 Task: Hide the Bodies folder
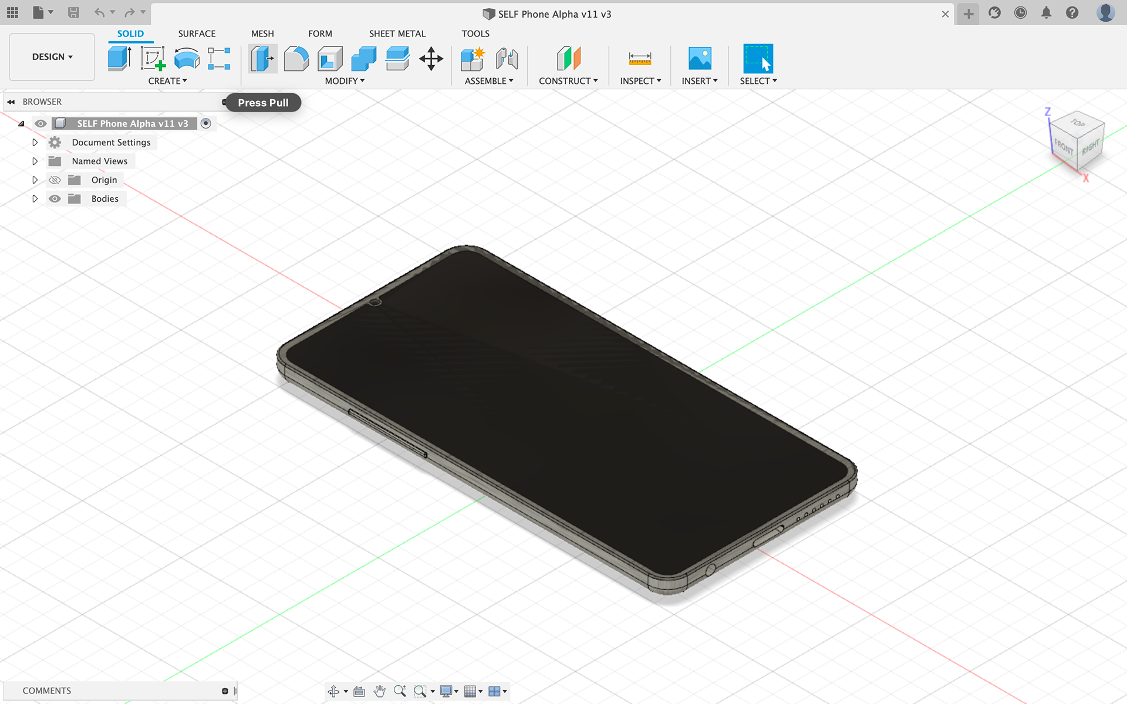click(x=55, y=198)
